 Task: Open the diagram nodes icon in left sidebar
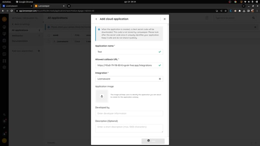pyautogui.click(x=4, y=61)
